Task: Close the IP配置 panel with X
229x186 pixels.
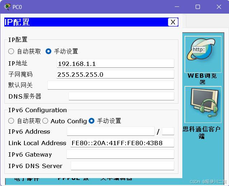Action: tap(173, 22)
